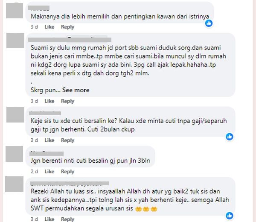Screen dimensions: 256x222
Task: Expand "See more" on the "Suami sy dulu" comment
Action: click(x=76, y=90)
